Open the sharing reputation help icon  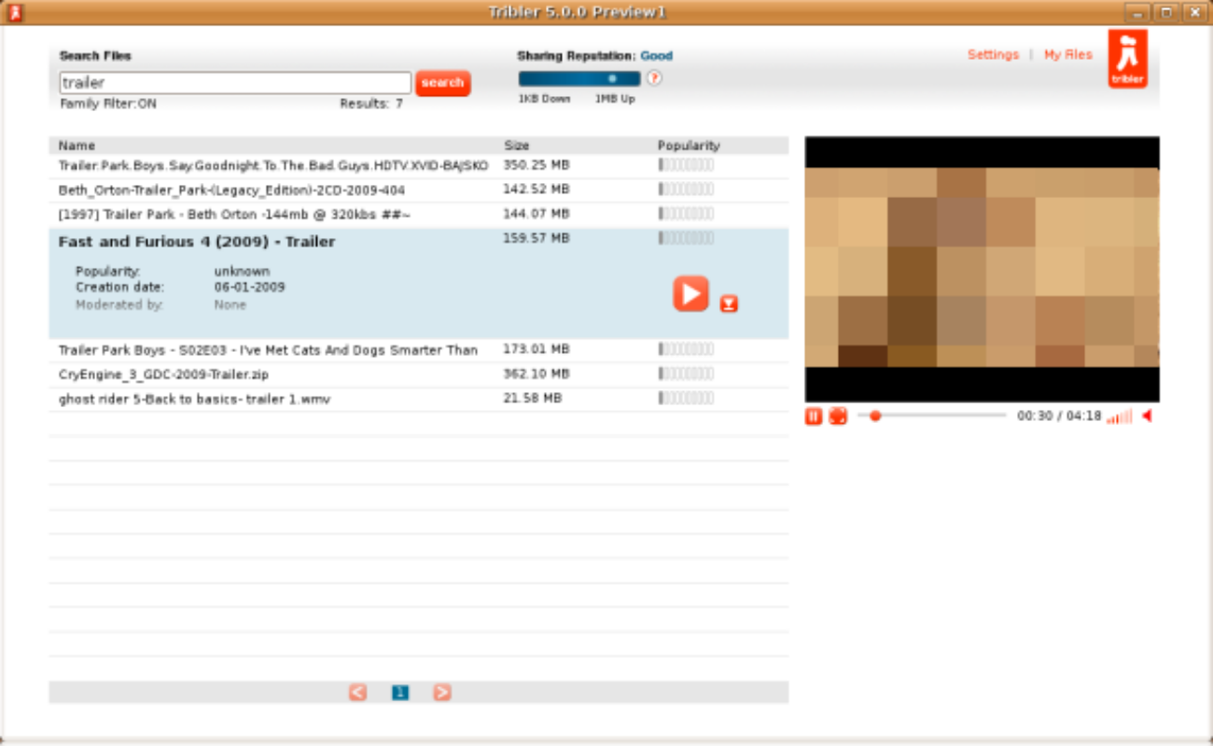coord(654,78)
